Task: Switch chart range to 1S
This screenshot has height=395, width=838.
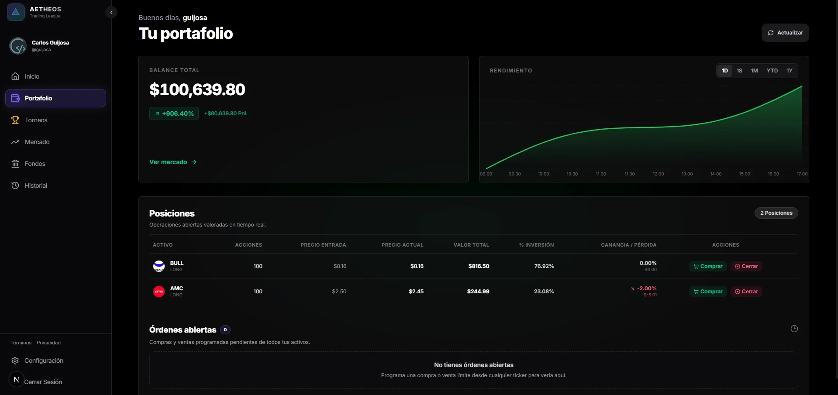Action: pyautogui.click(x=739, y=71)
